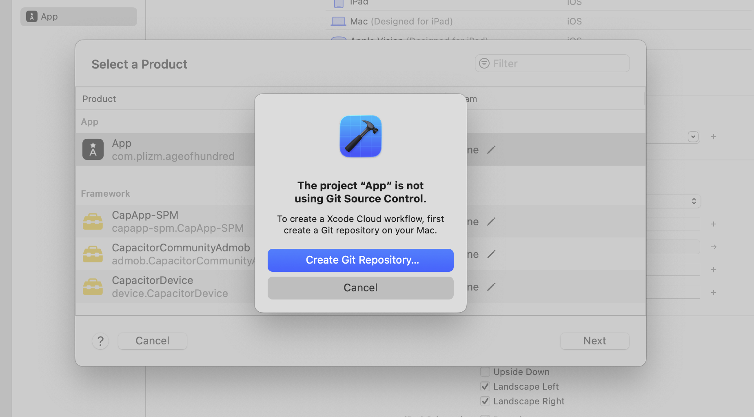This screenshot has width=754, height=417.
Task: Click the filter lines icon
Action: tap(484, 63)
